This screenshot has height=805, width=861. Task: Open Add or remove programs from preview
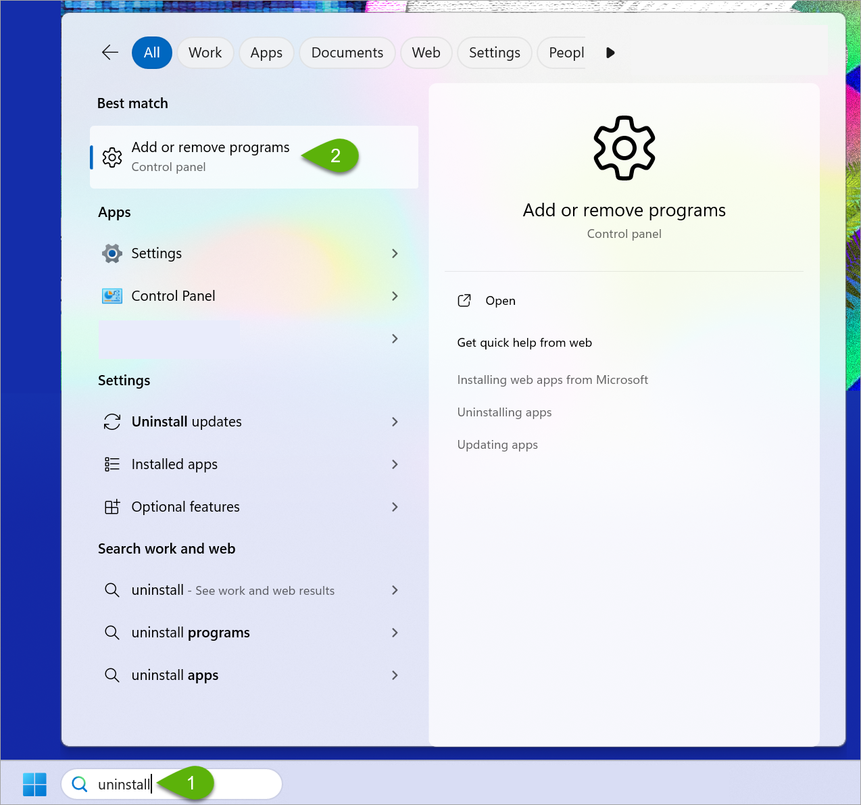[500, 301]
